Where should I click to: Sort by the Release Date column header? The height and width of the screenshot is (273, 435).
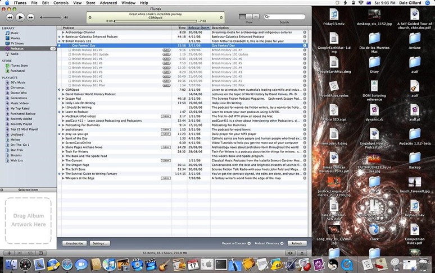tap(198, 28)
